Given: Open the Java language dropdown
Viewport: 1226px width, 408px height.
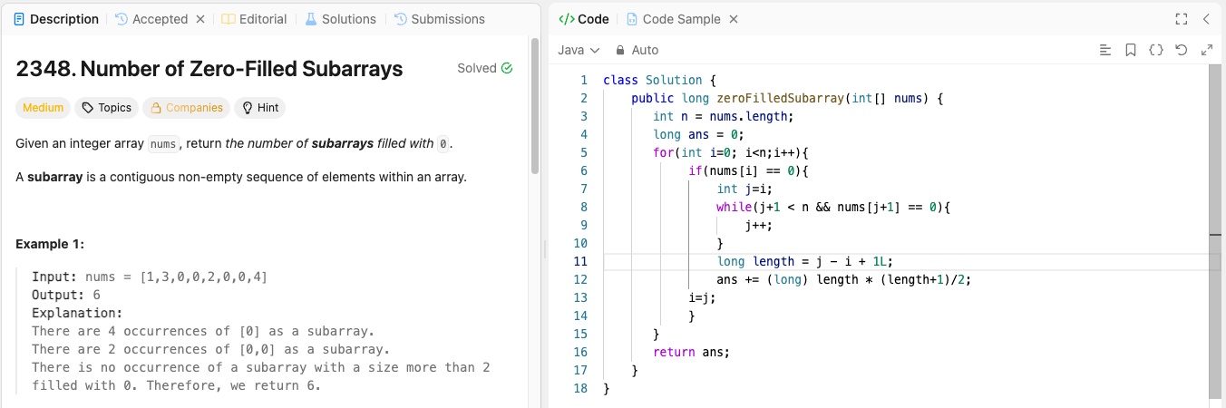Looking at the screenshot, I should 579,50.
